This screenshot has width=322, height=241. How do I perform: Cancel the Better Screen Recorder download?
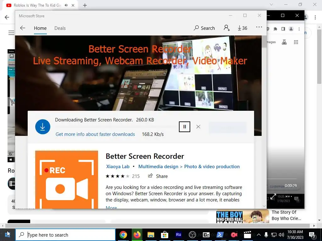(198, 127)
